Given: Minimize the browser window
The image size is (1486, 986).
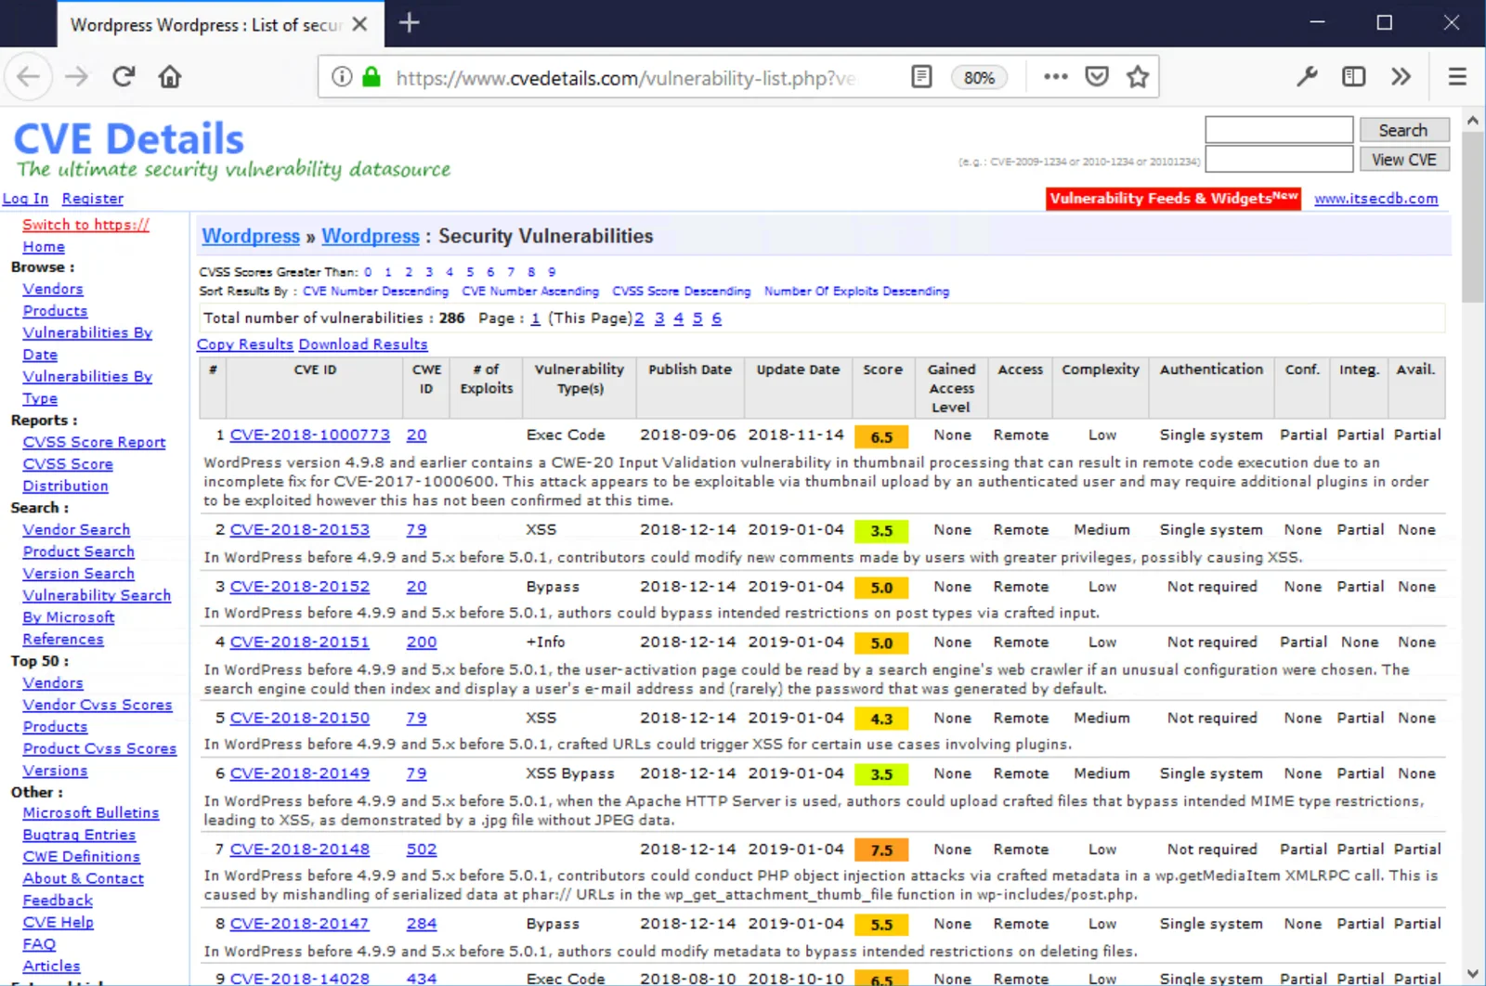Looking at the screenshot, I should tap(1317, 23).
